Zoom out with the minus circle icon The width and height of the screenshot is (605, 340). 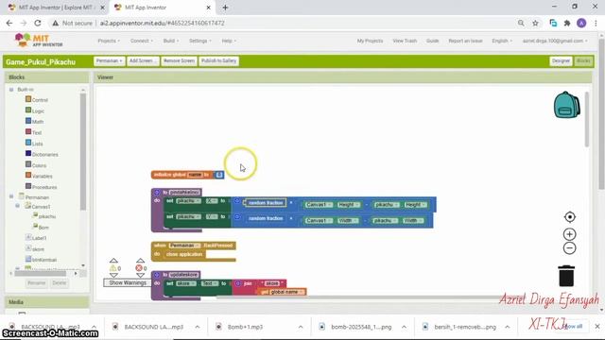pyautogui.click(x=569, y=248)
